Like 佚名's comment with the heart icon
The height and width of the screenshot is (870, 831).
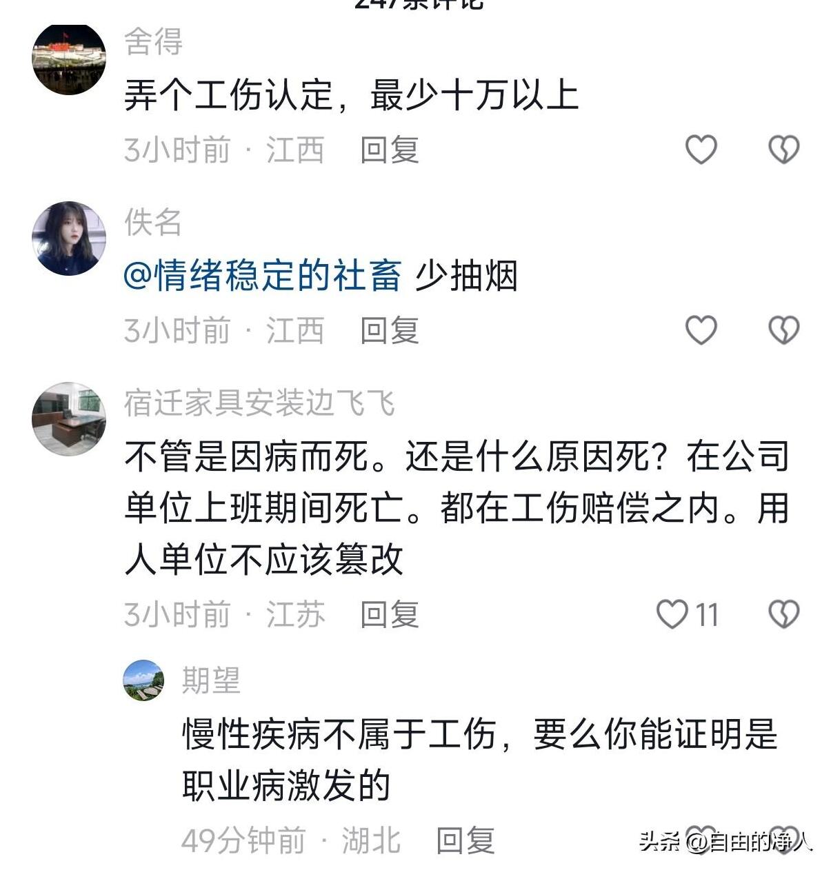tap(700, 329)
